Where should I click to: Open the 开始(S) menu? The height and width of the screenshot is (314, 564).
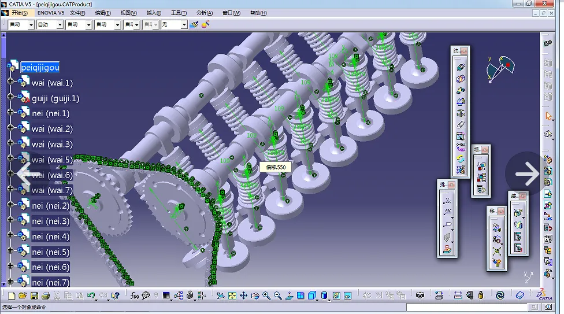(x=20, y=13)
